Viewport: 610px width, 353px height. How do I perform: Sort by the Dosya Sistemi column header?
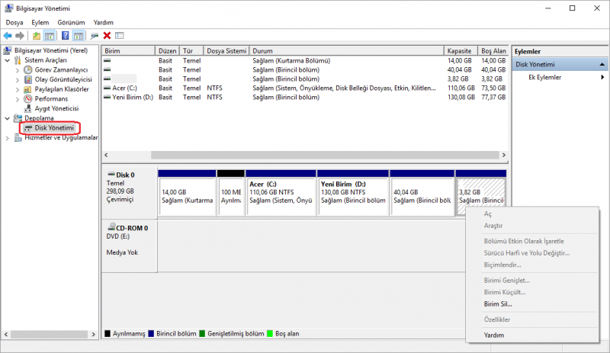[x=226, y=51]
